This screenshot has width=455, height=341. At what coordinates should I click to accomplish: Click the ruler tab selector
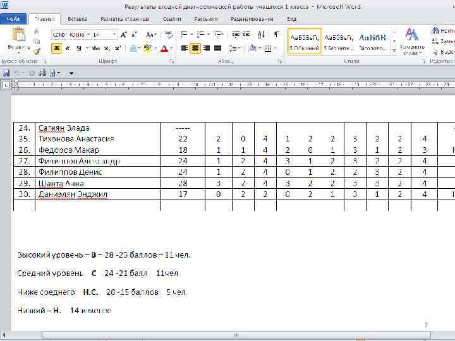(x=6, y=85)
